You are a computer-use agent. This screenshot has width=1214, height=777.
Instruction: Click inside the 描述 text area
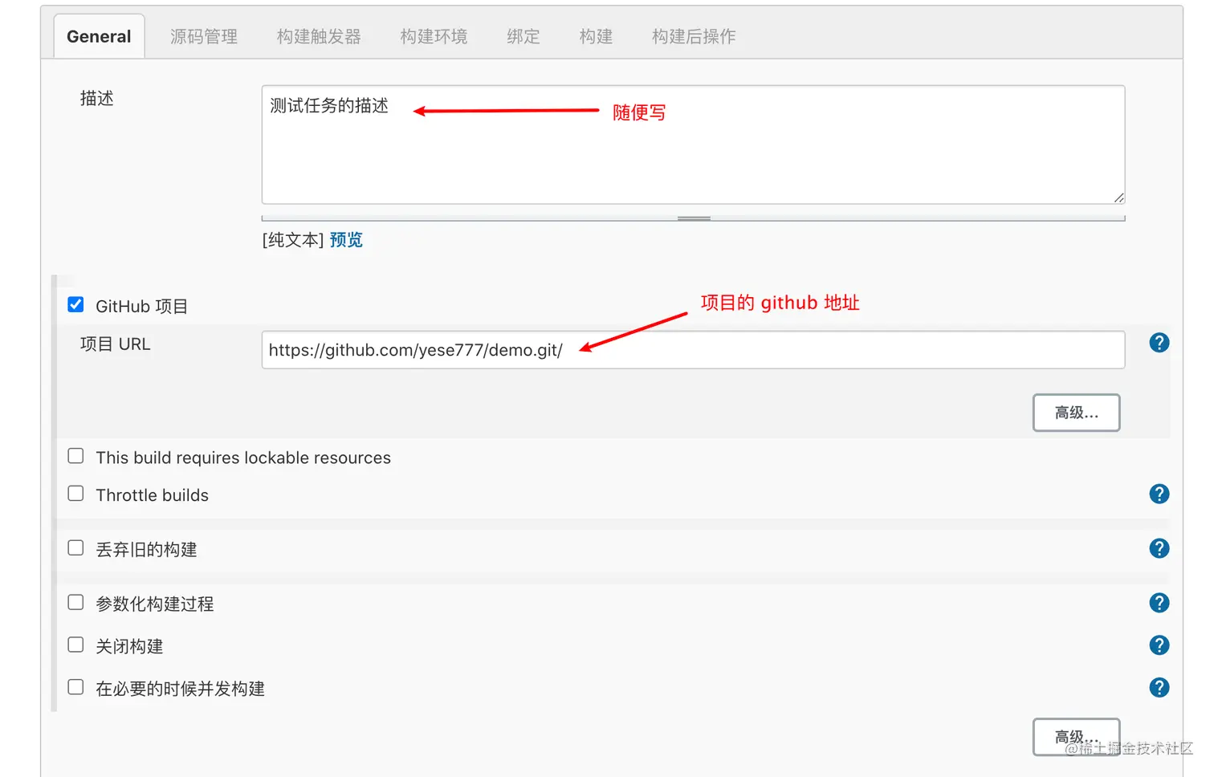[693, 144]
